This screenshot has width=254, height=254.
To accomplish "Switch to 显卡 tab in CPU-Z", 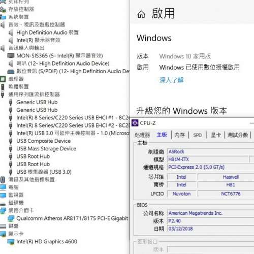I will pyautogui.click(x=216, y=135).
